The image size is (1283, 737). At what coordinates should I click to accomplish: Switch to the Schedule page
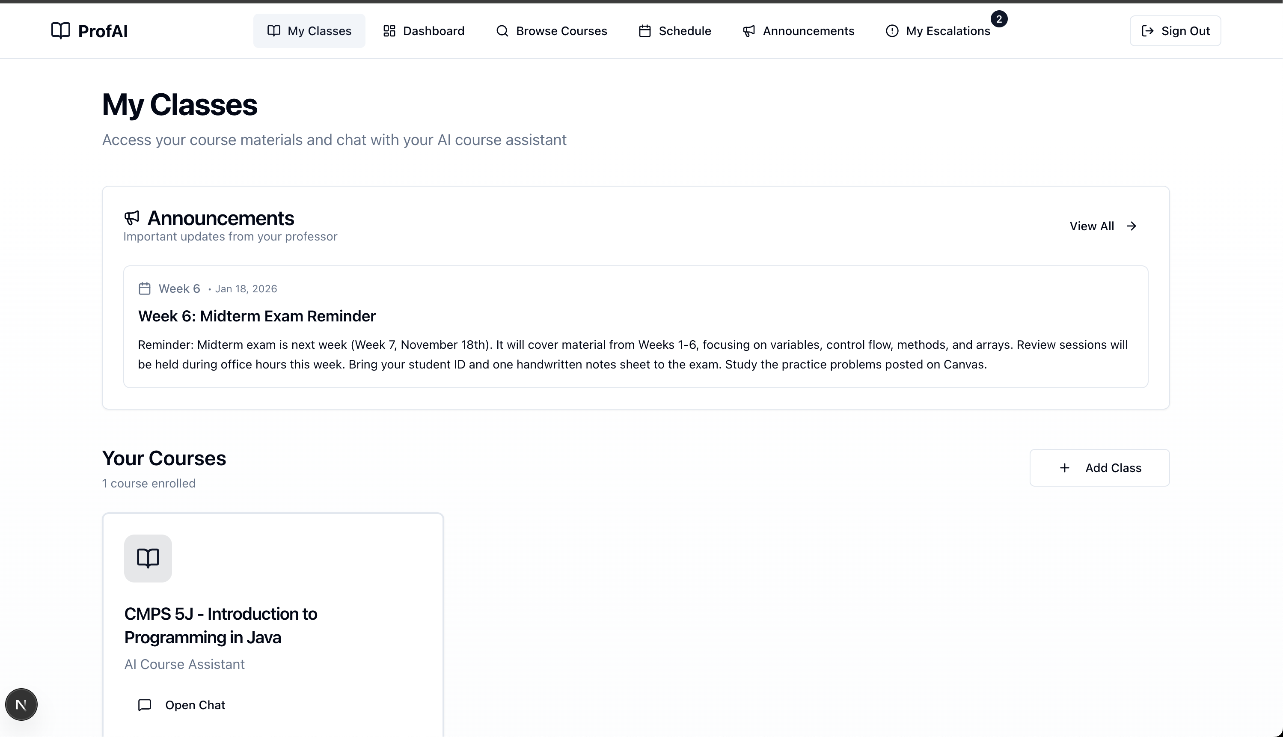[674, 31]
